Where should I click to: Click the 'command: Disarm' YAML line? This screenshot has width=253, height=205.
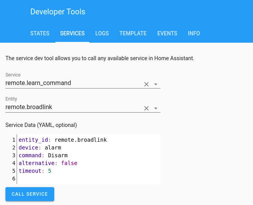43,155
